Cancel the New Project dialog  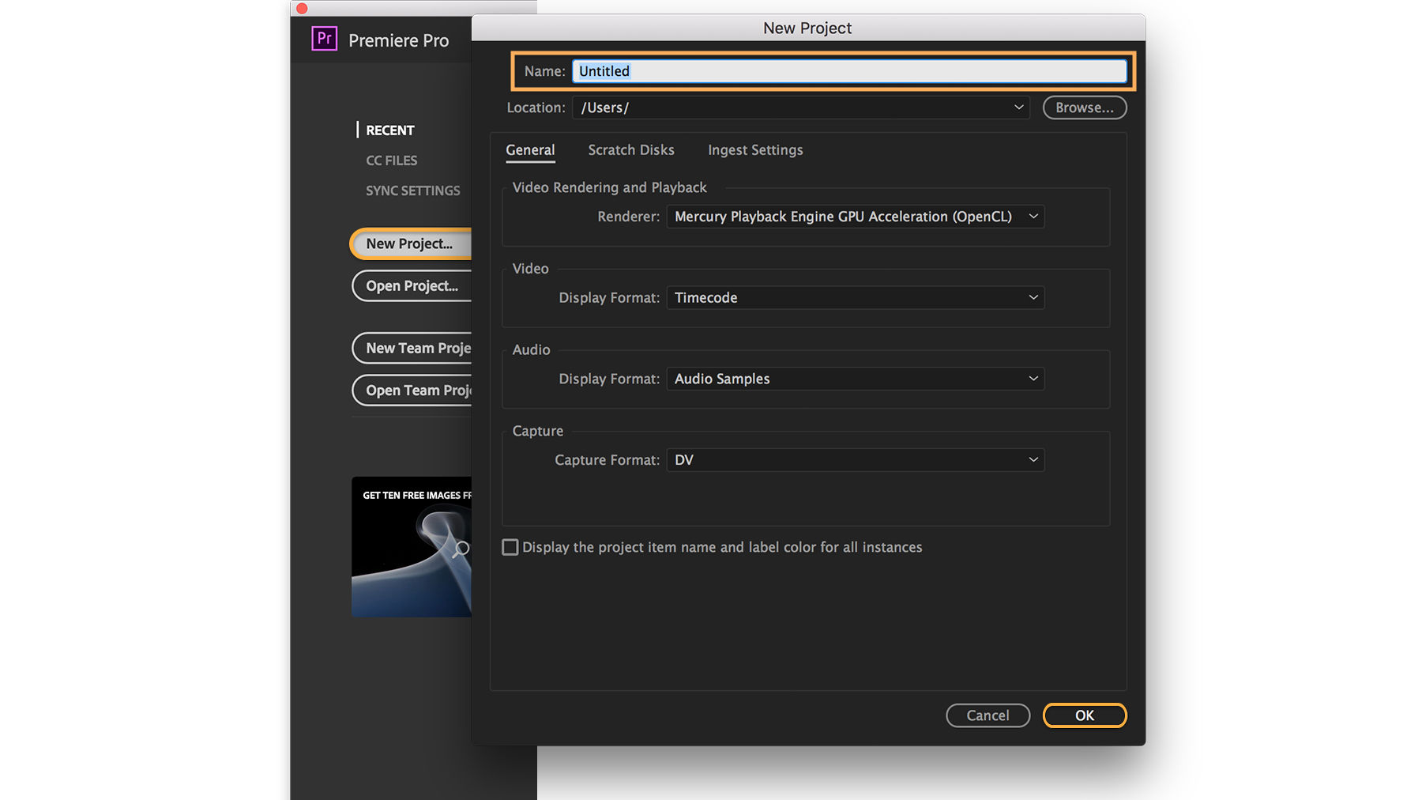[987, 715]
